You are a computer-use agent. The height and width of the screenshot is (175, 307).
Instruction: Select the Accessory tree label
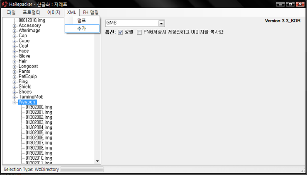[x=30, y=26]
